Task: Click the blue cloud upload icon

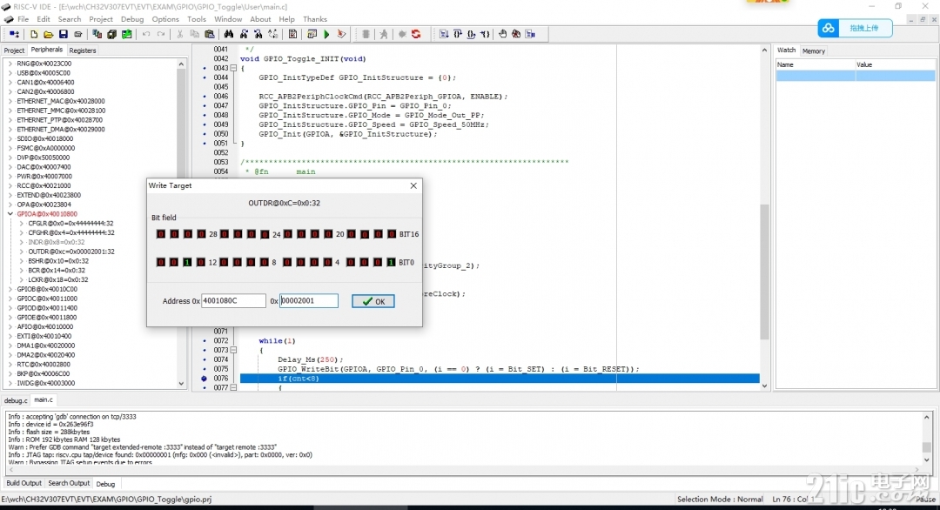Action: point(829,28)
